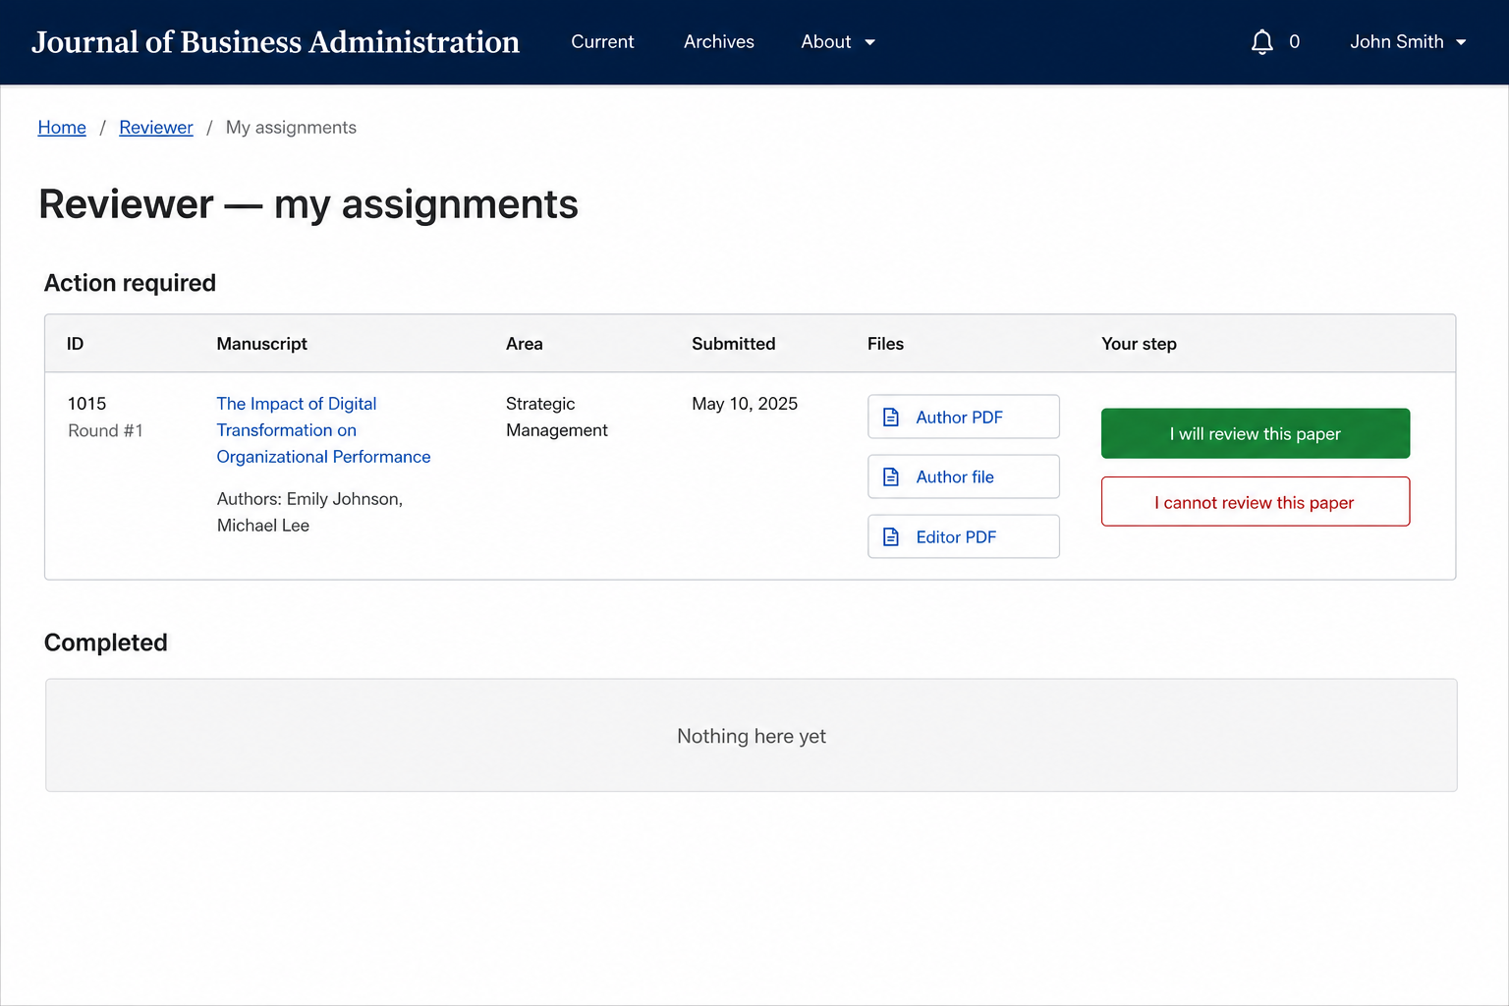
Task: Click the Authors: Emily Johnson, Michael Lee text
Action: [x=309, y=512]
